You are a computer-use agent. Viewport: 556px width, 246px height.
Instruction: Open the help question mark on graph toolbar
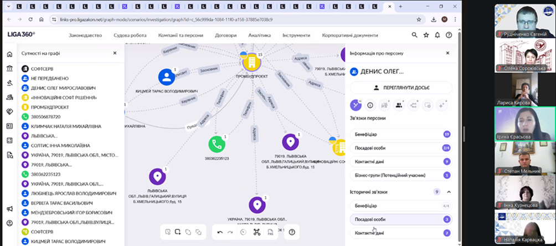click(x=292, y=232)
